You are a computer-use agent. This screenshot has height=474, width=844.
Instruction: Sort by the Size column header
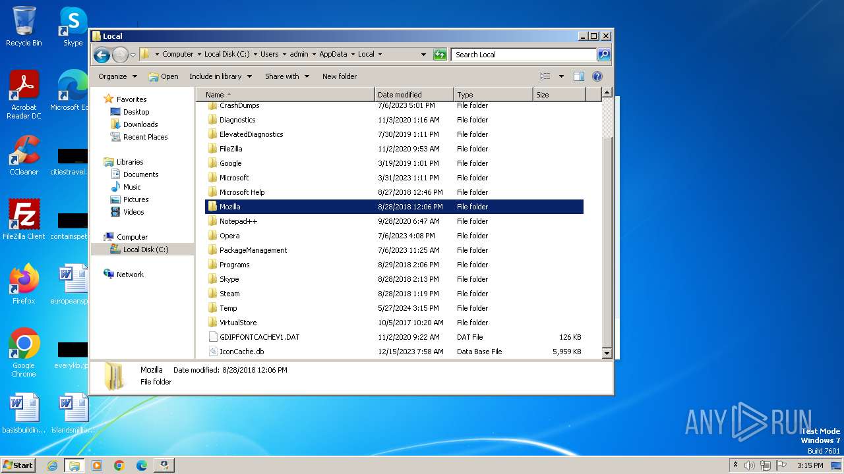tap(559, 95)
